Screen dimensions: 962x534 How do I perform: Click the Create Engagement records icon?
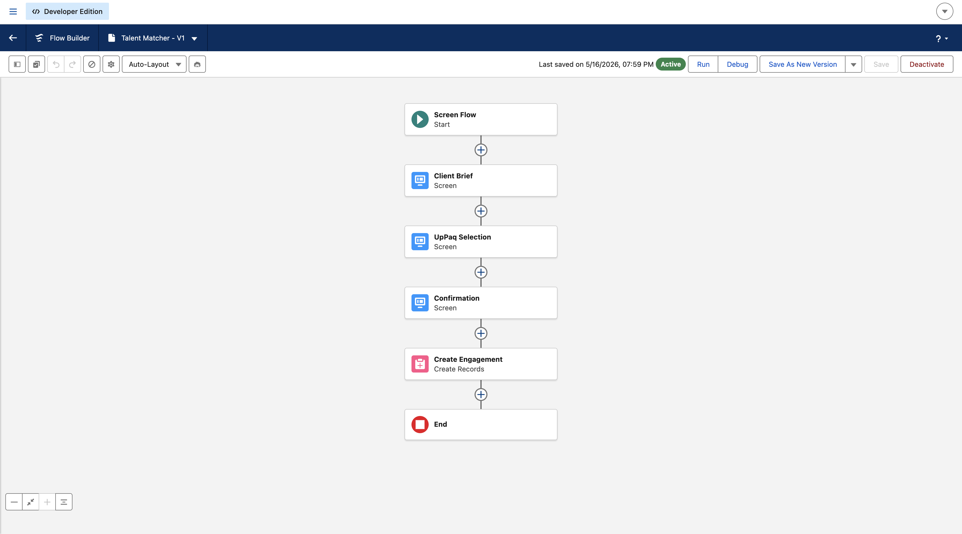(x=420, y=364)
